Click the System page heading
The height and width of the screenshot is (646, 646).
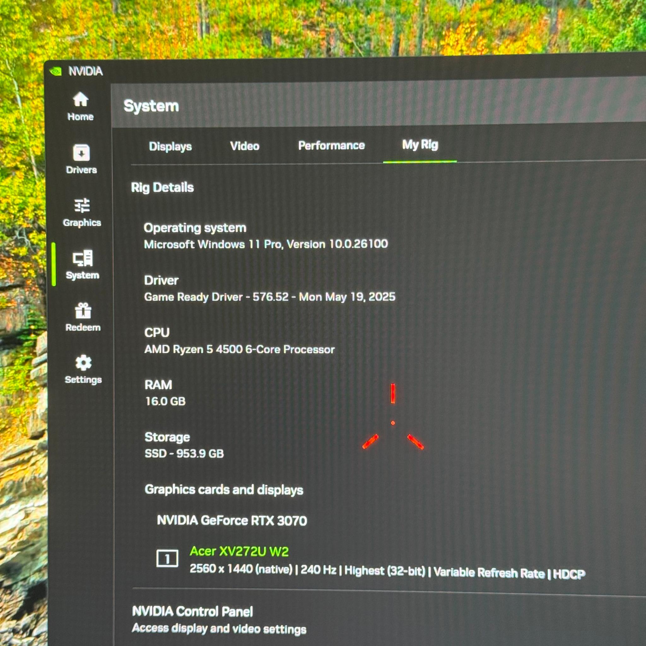point(151,106)
